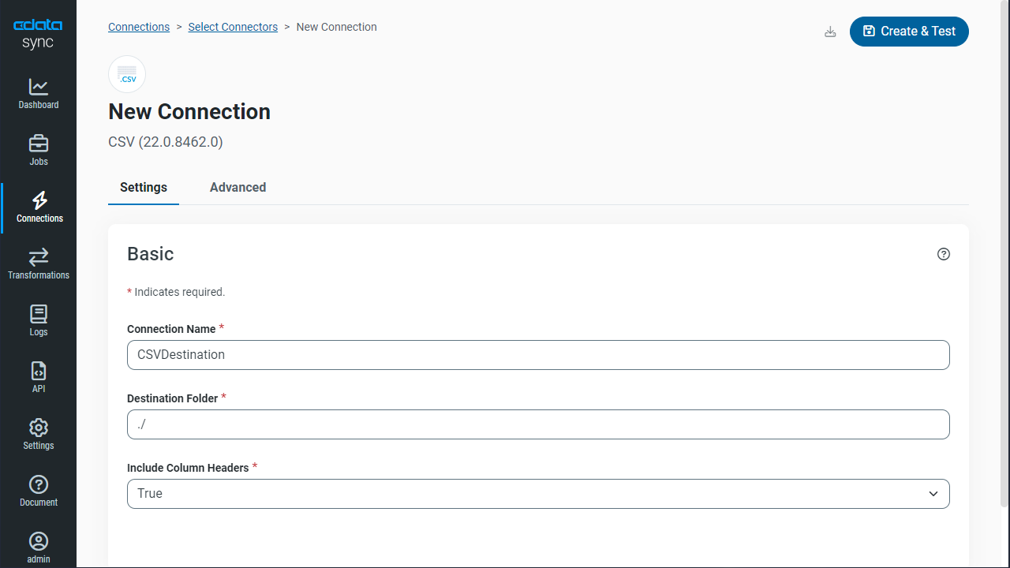Screen dimensions: 1010x568
Task: Focus the Connection Name input field
Action: [537, 355]
